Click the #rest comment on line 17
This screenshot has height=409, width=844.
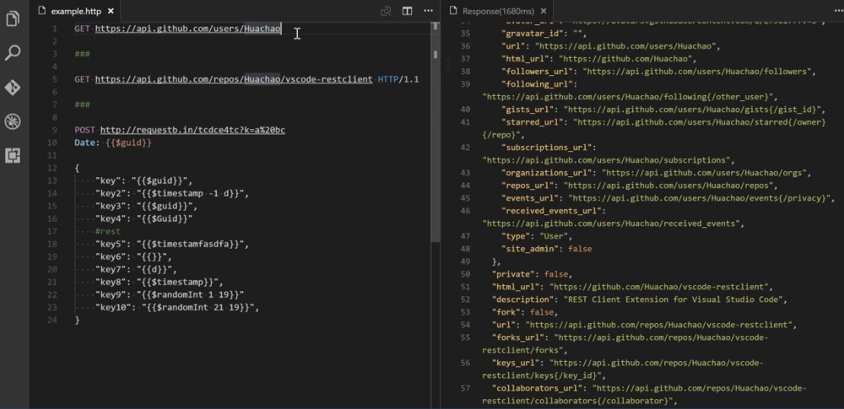pyautogui.click(x=107, y=232)
